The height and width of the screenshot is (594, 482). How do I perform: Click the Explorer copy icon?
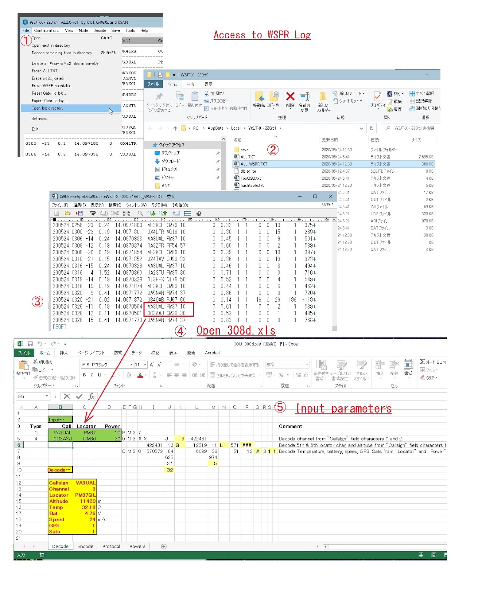180,97
